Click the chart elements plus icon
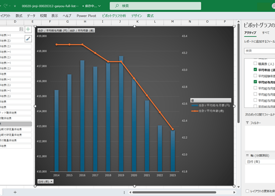The height and width of the screenshot is (196, 275). 28,29
